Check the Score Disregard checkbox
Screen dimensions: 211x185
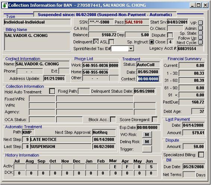tap(155, 119)
